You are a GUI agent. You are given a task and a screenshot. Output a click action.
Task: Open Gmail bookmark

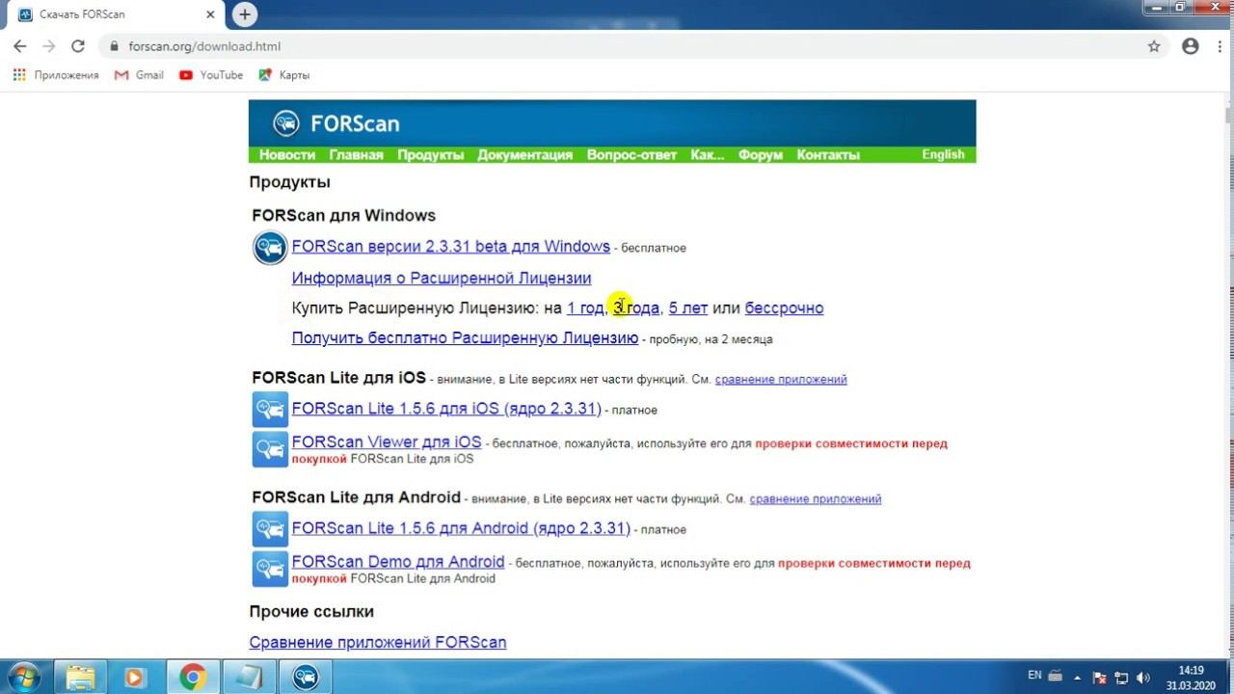pos(140,75)
